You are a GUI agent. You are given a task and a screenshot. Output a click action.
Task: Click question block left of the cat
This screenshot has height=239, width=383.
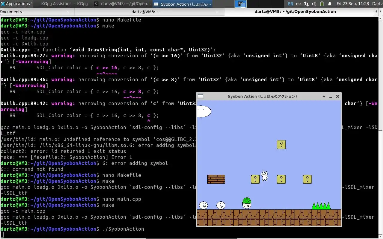255,179
